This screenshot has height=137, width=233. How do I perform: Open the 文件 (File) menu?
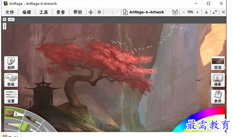click(x=10, y=12)
